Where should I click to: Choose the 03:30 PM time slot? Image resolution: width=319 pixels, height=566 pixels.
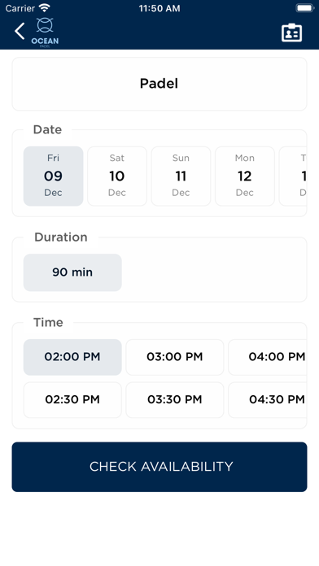[x=175, y=400]
